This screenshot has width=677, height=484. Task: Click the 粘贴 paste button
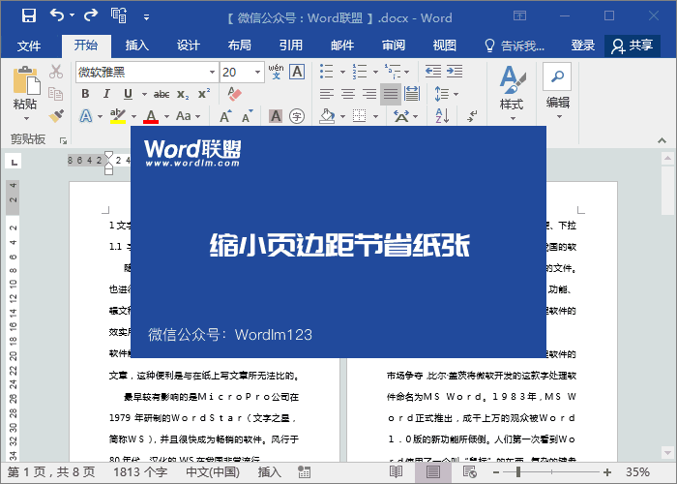pos(25,93)
